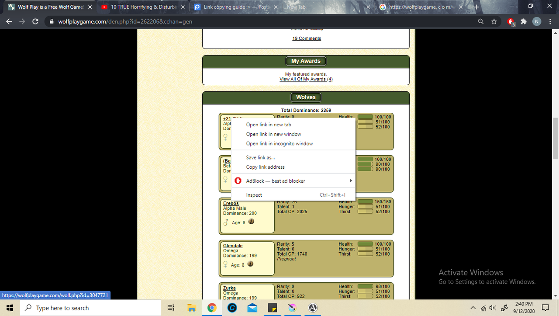The width and height of the screenshot is (559, 316).
Task: Open the Chrome profile avatar N
Action: click(x=537, y=21)
